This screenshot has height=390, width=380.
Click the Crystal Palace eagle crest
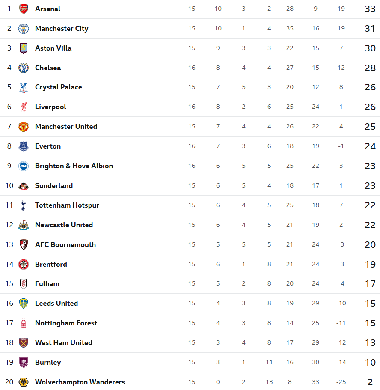(x=24, y=87)
